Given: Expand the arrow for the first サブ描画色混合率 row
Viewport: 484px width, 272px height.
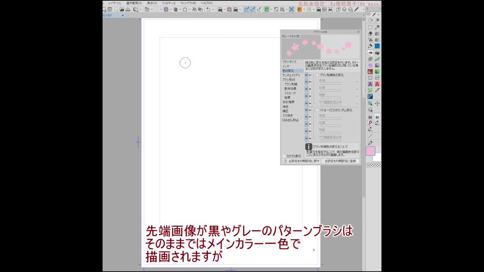Looking at the screenshot, I should pyautogui.click(x=310, y=102).
